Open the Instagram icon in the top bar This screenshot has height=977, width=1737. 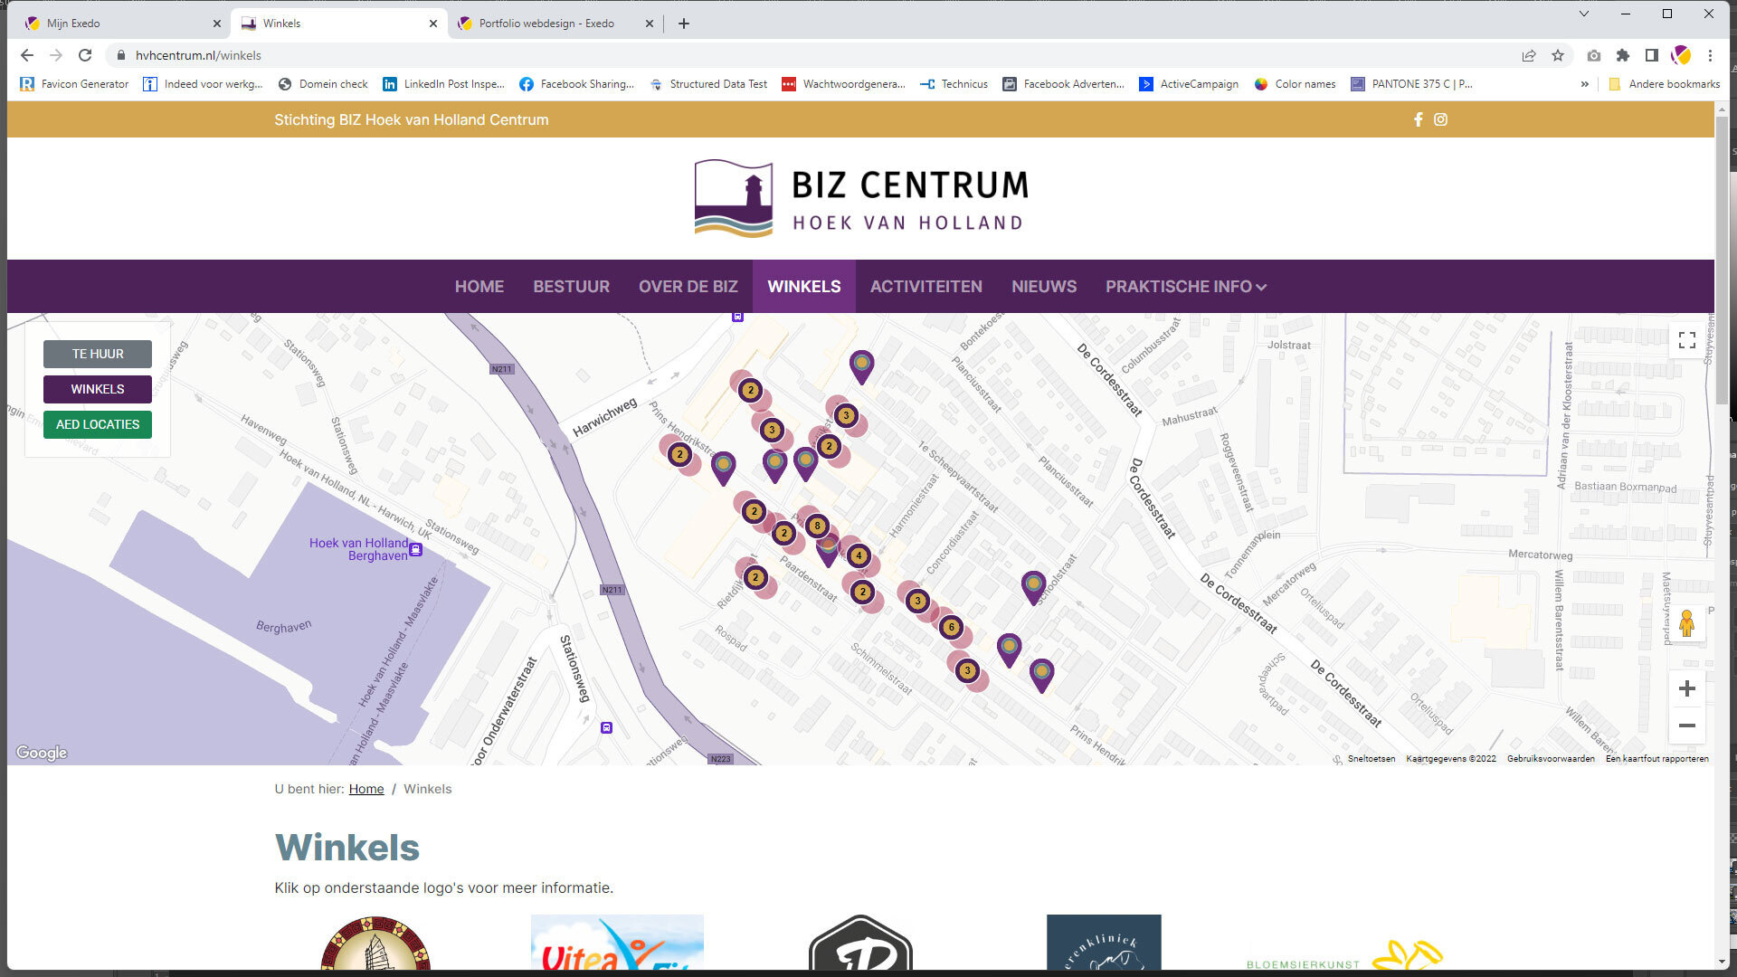[1440, 119]
